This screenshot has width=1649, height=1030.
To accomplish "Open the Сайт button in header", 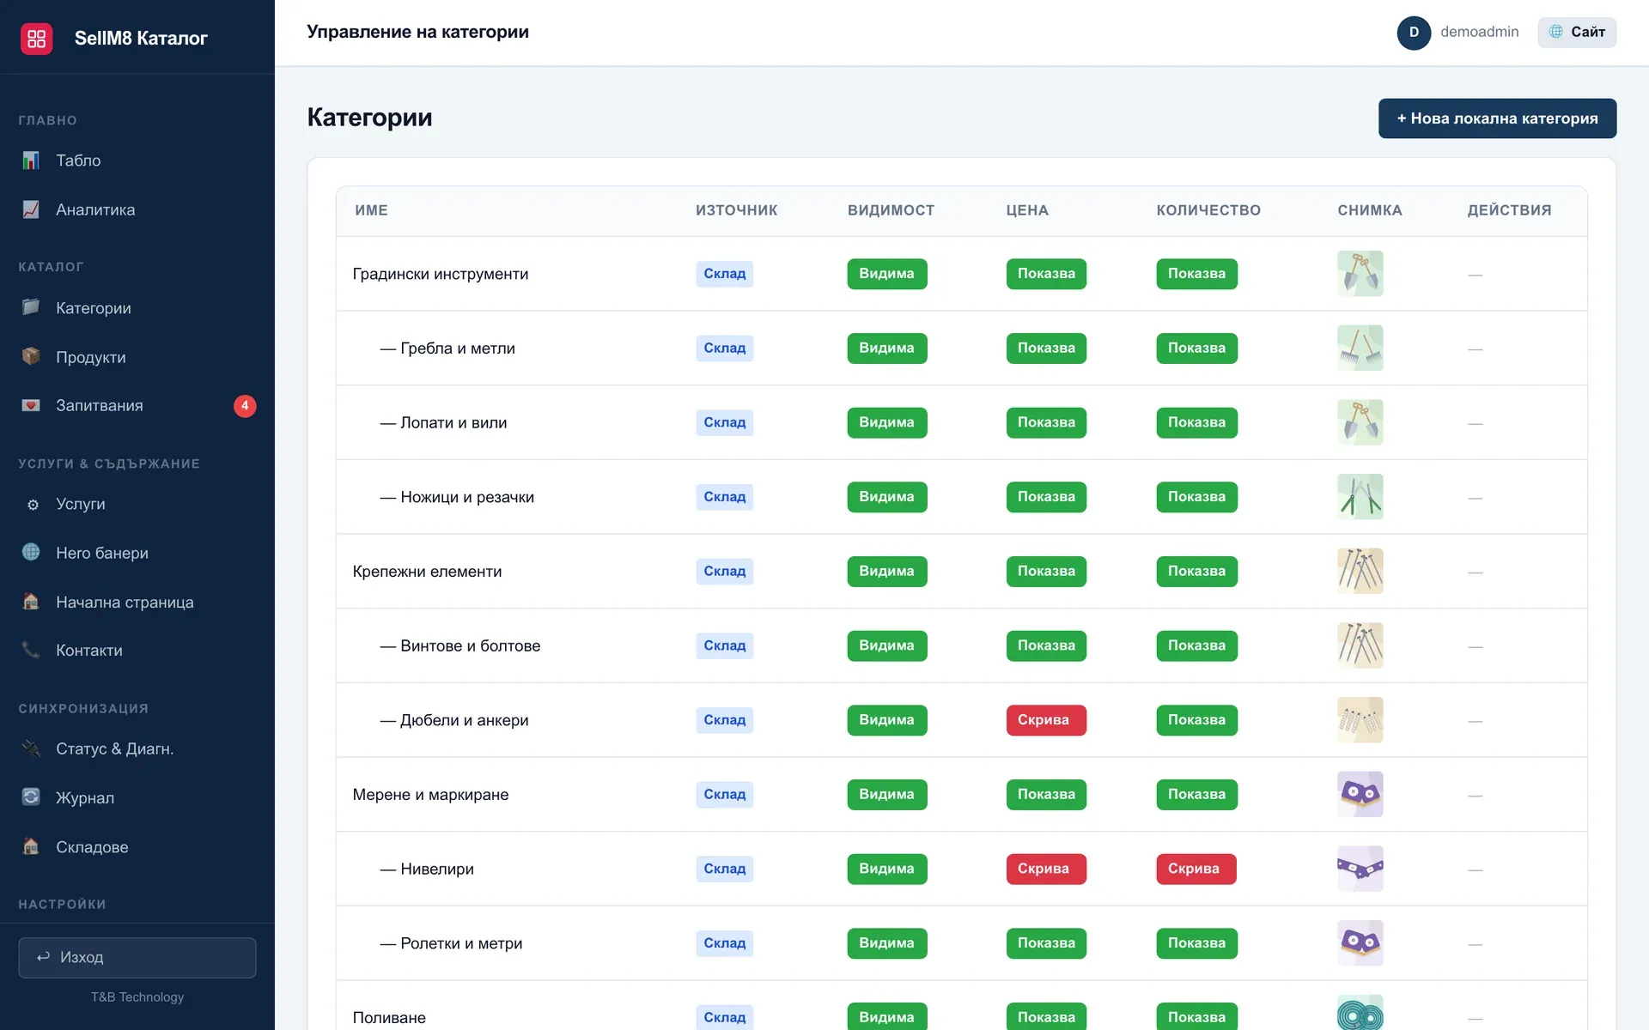I will point(1577,33).
